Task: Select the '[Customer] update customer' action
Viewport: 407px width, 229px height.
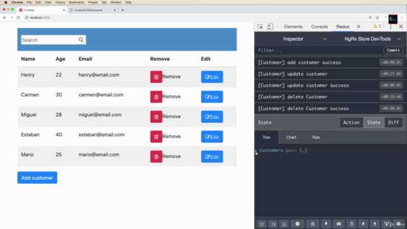Action: click(330, 74)
